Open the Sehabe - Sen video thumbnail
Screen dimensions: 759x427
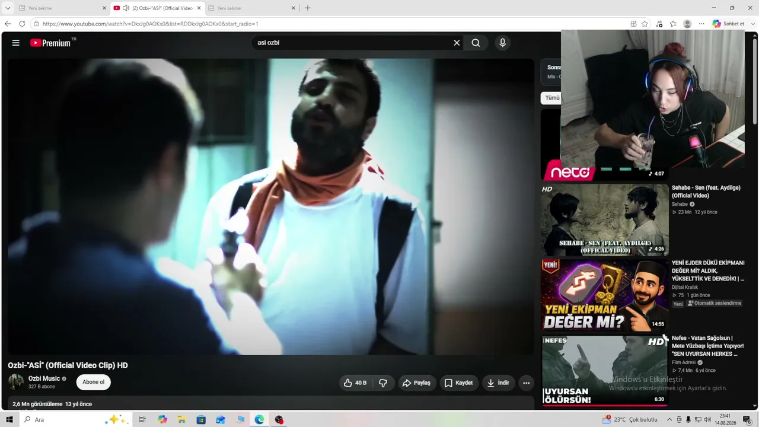tap(605, 219)
